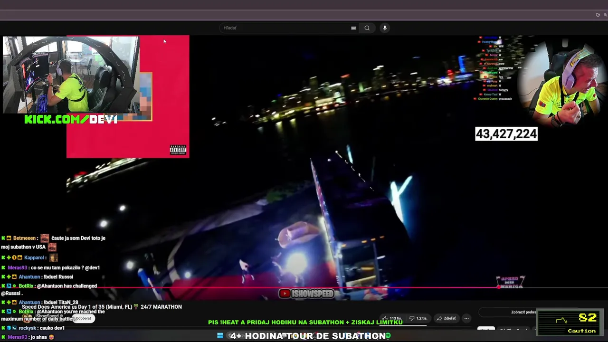
Task: Click chat message 'jo ahaa'
Action: (39, 337)
